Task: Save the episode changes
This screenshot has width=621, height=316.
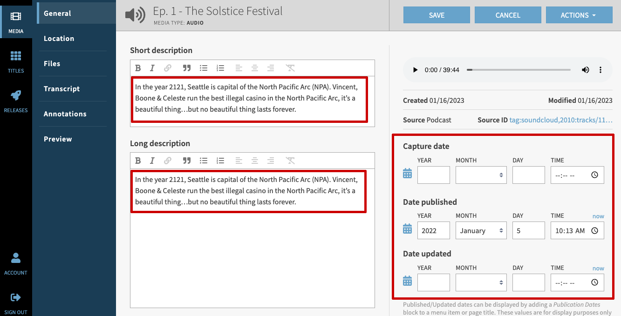Action: [x=437, y=14]
